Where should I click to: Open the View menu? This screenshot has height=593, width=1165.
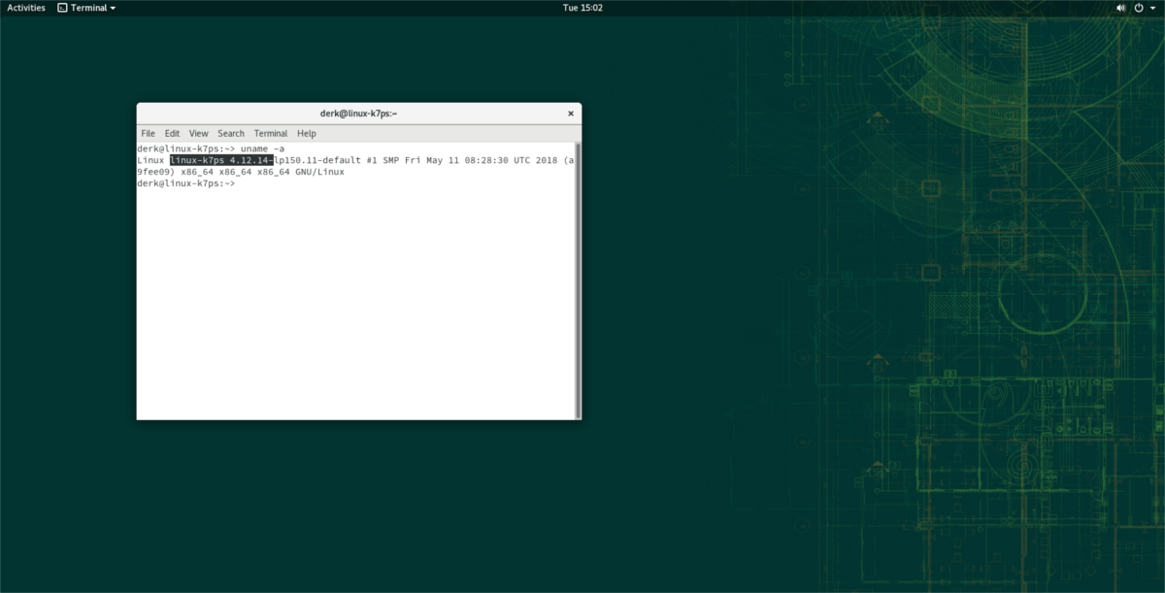point(198,133)
